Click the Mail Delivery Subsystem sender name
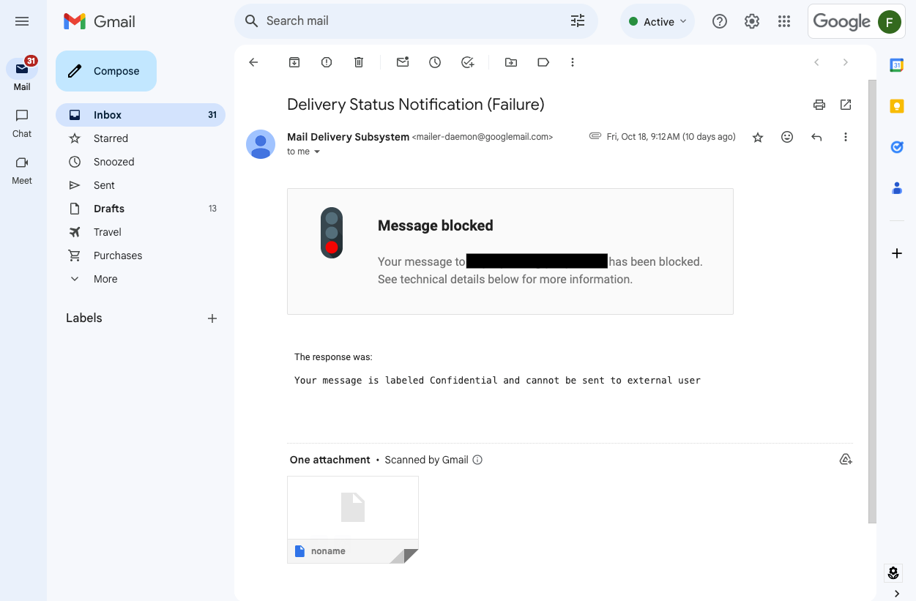This screenshot has height=601, width=916. coord(348,137)
